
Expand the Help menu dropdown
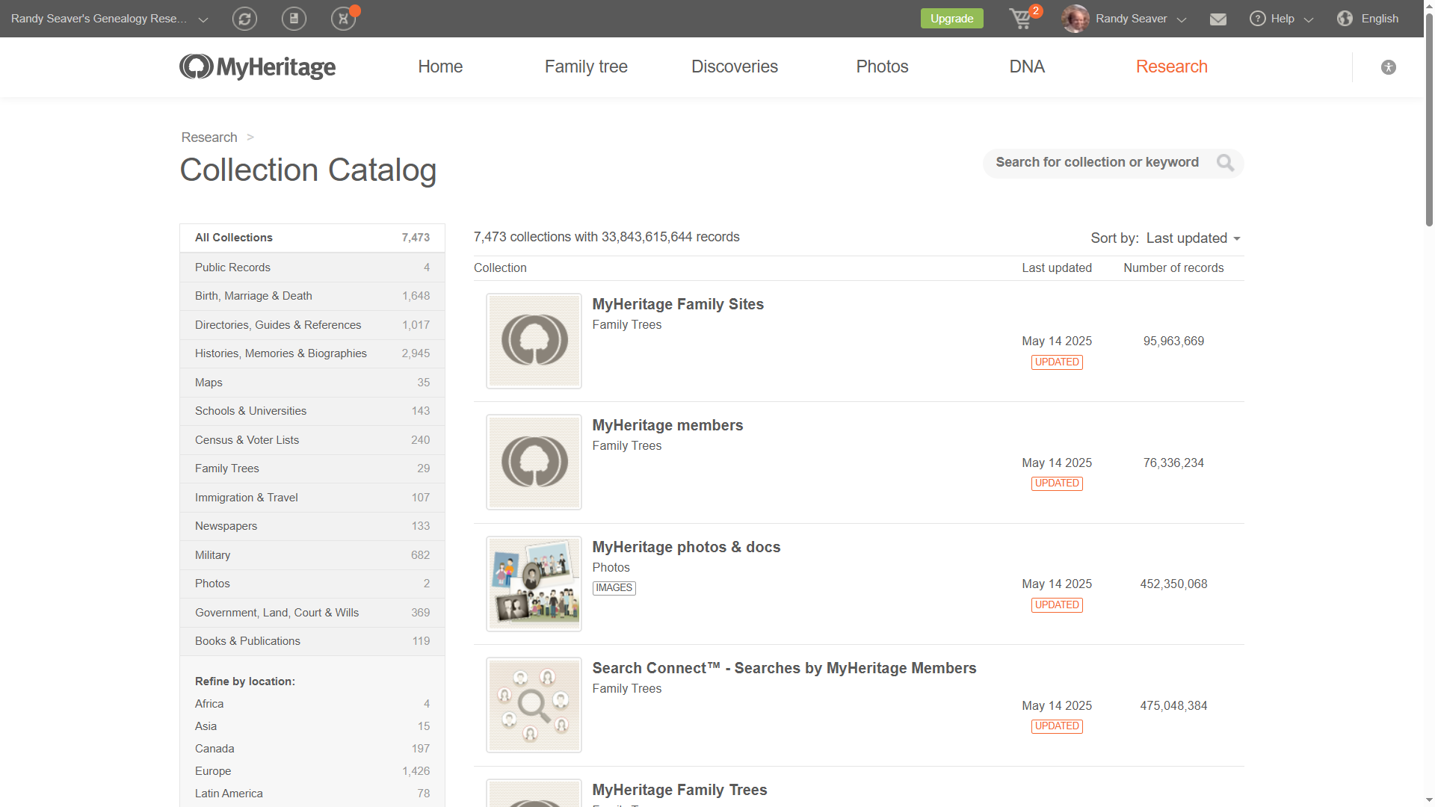click(x=1282, y=19)
